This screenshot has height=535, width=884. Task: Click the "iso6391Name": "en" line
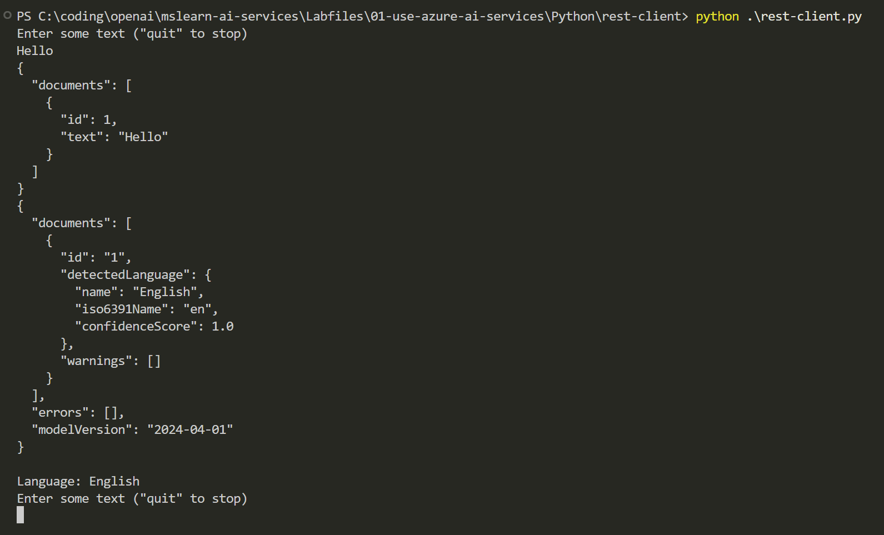147,309
